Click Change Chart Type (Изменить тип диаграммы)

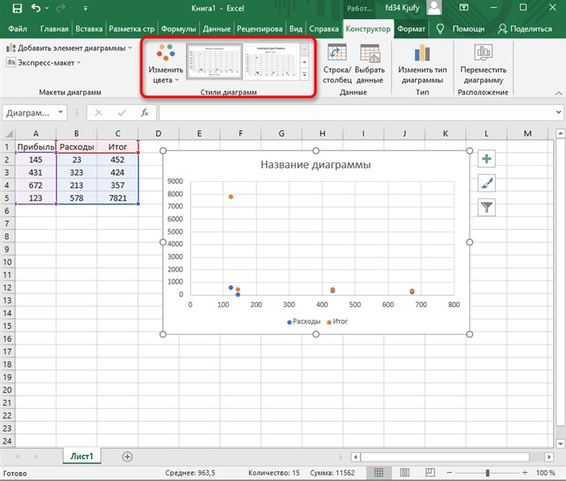click(422, 64)
